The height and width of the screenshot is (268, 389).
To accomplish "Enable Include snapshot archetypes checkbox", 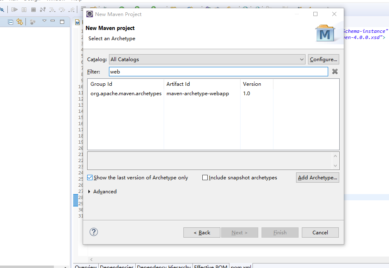I will click(205, 178).
